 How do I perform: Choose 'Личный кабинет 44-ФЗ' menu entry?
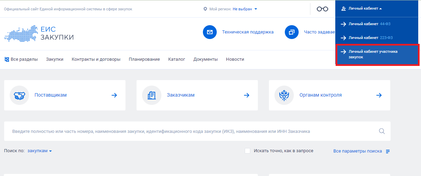369,24
